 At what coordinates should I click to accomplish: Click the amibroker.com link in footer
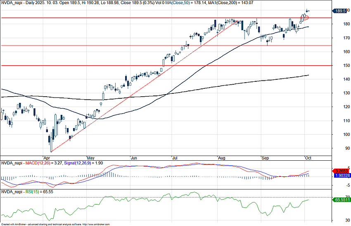(x=96, y=224)
